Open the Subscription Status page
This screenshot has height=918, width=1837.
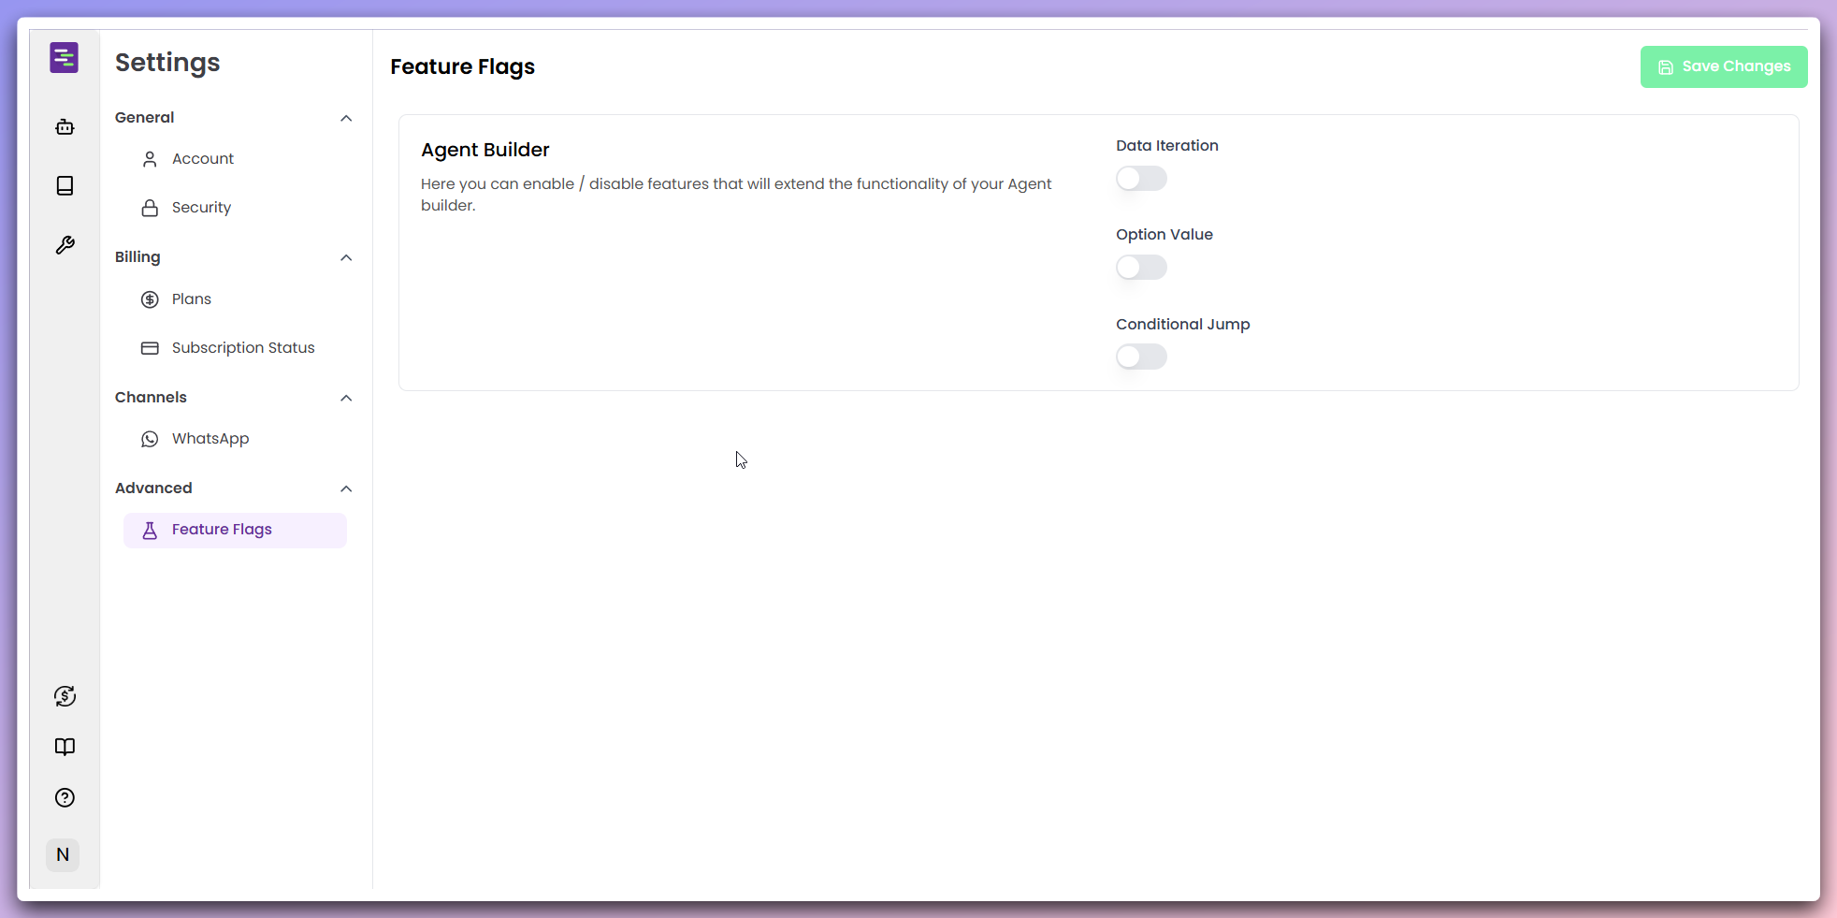coord(242,347)
